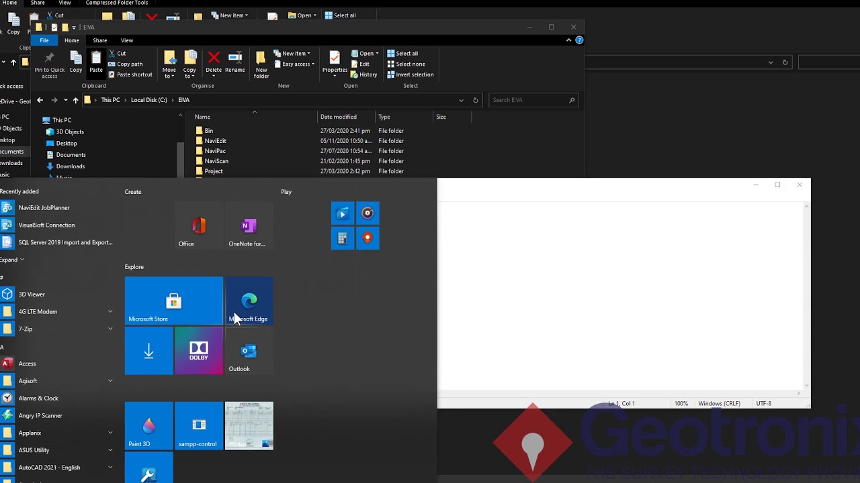The width and height of the screenshot is (860, 483).
Task: Open the Dolby tile
Action: point(198,350)
